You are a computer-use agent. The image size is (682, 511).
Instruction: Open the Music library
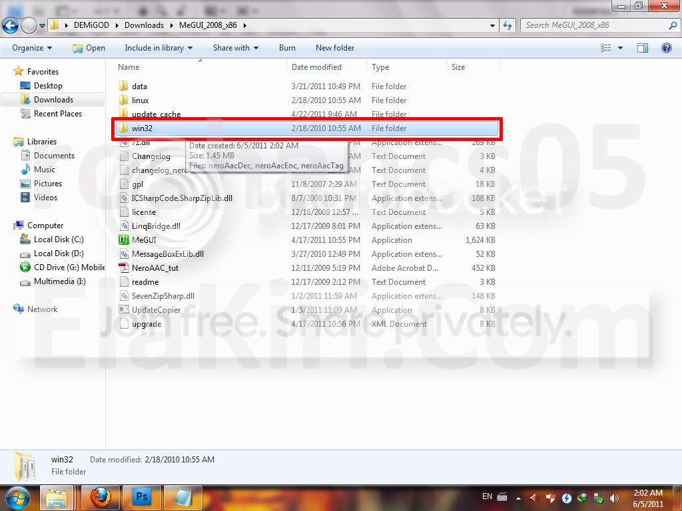pos(45,170)
